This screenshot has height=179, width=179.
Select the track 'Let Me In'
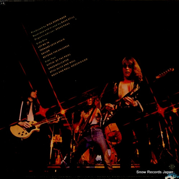43,45
